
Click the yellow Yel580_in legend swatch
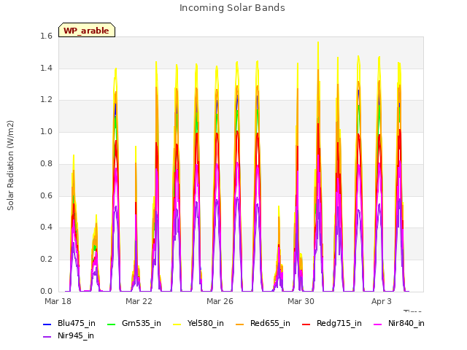(177, 324)
